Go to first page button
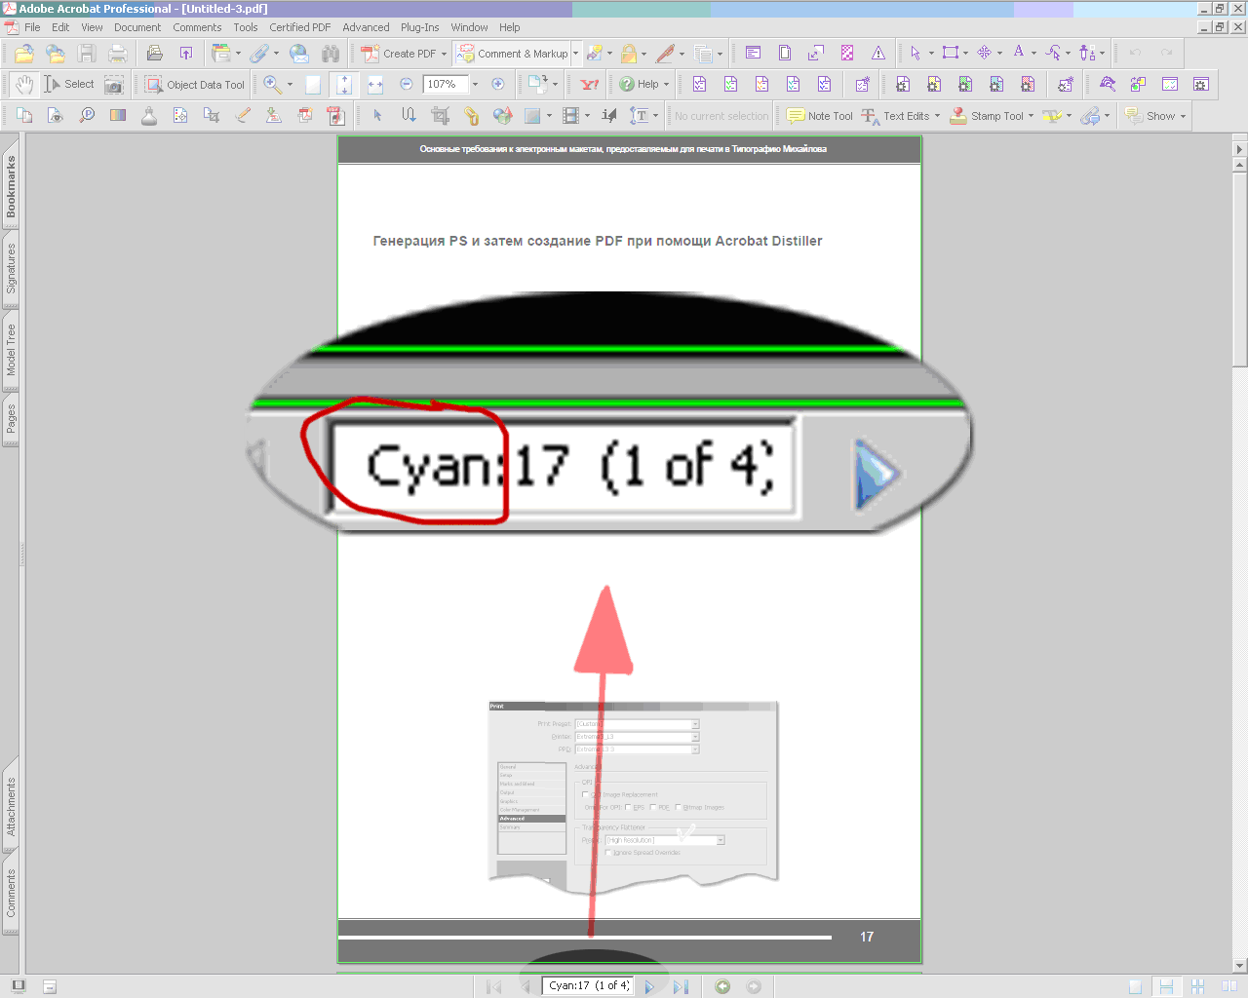Viewport: 1248px width, 998px height. [x=494, y=986]
